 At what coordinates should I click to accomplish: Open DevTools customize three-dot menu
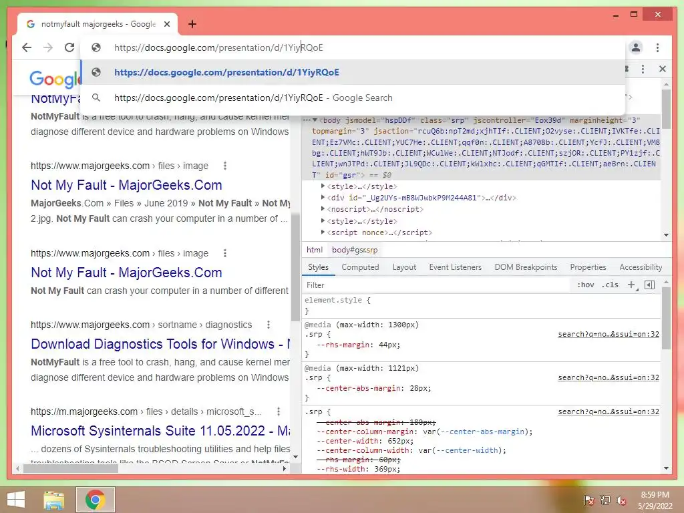click(x=643, y=69)
